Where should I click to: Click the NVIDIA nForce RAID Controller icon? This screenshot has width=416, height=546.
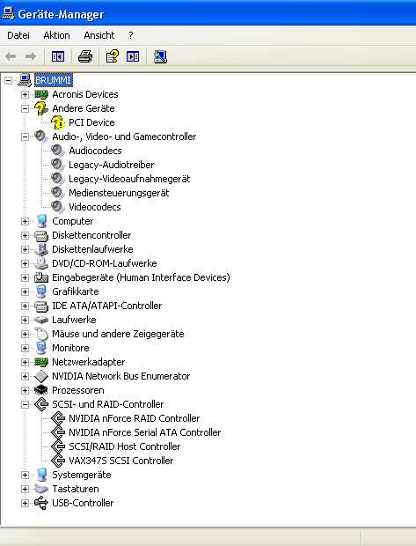pyautogui.click(x=58, y=418)
